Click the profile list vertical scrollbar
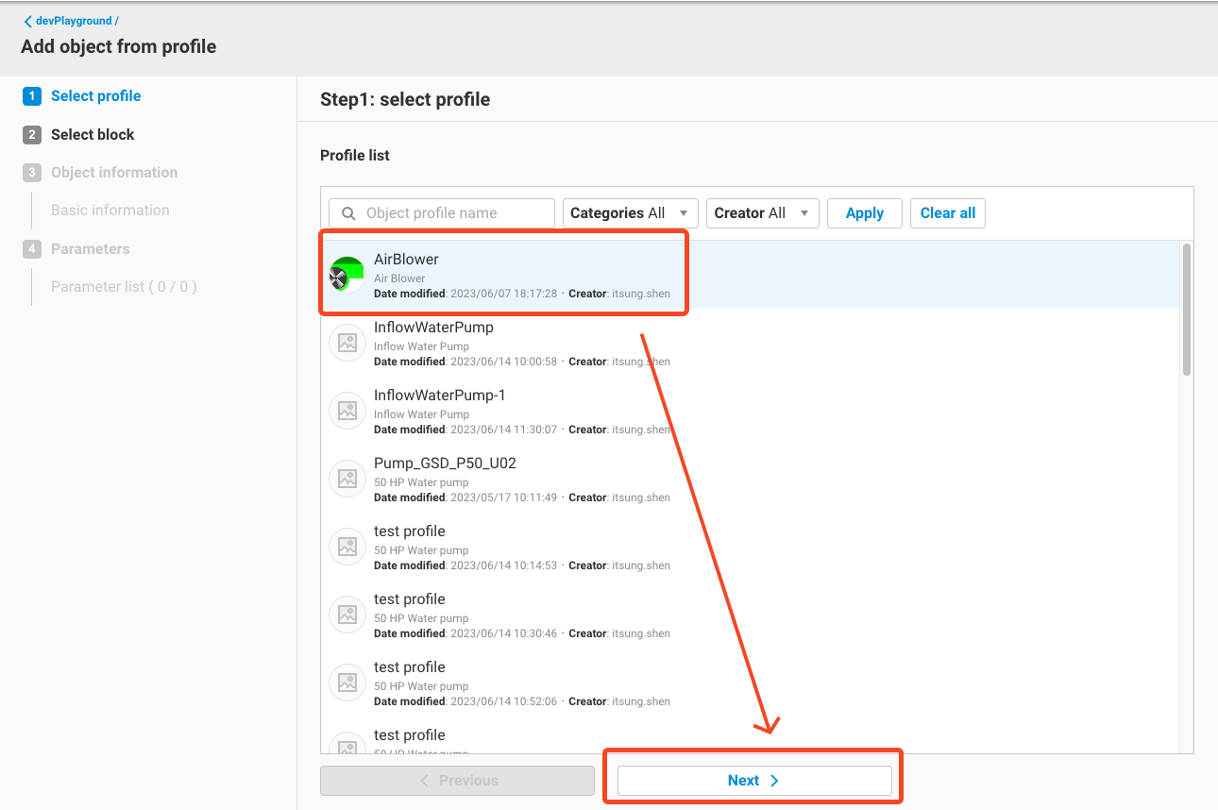Screen dimensions: 1218x810 click(x=1187, y=310)
